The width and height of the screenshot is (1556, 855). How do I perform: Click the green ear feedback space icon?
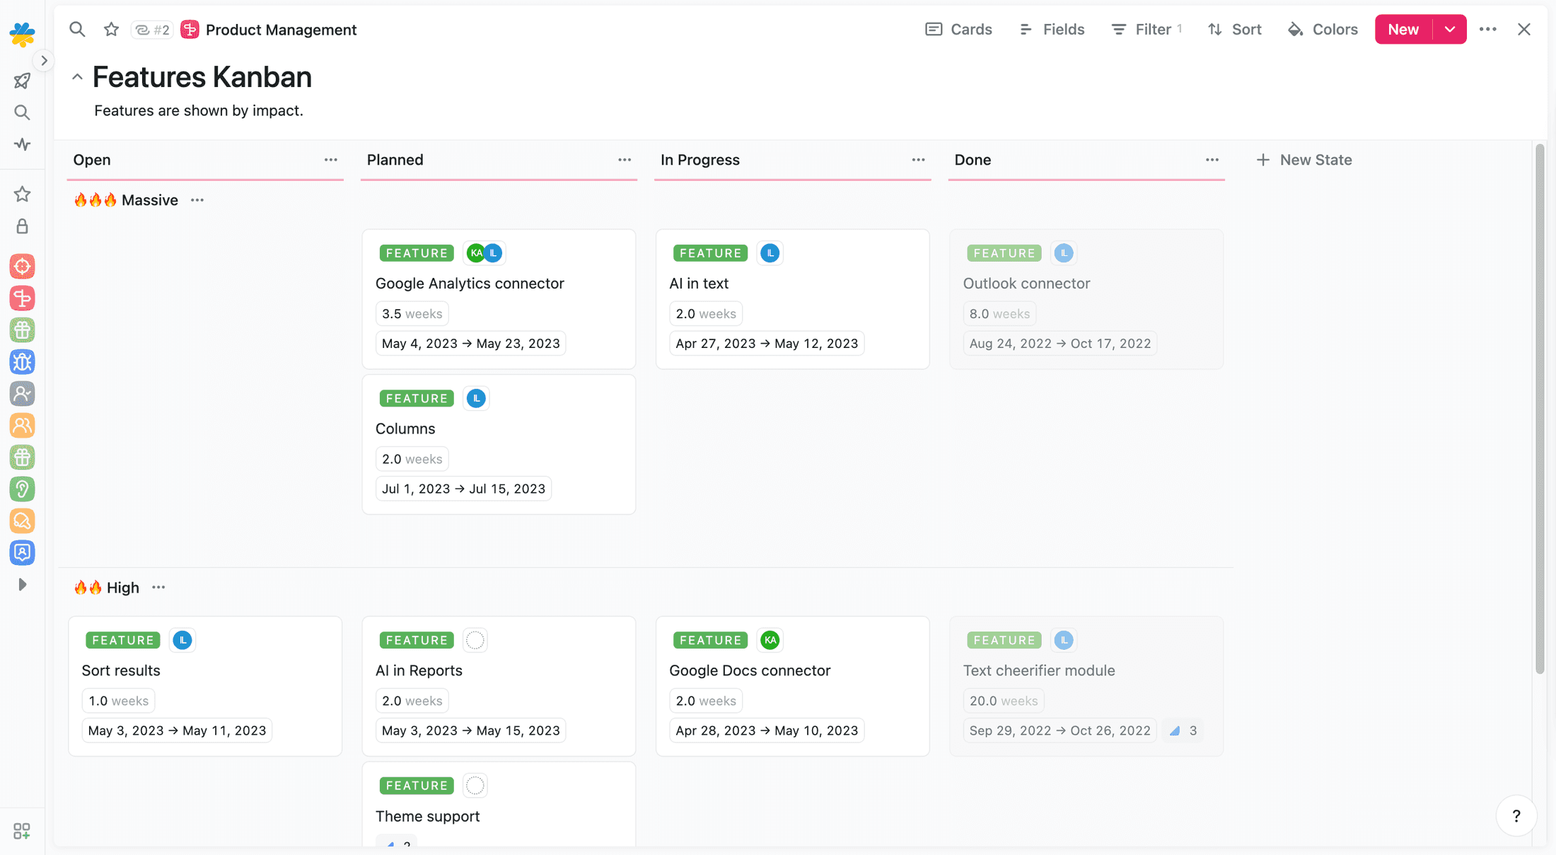click(x=22, y=489)
